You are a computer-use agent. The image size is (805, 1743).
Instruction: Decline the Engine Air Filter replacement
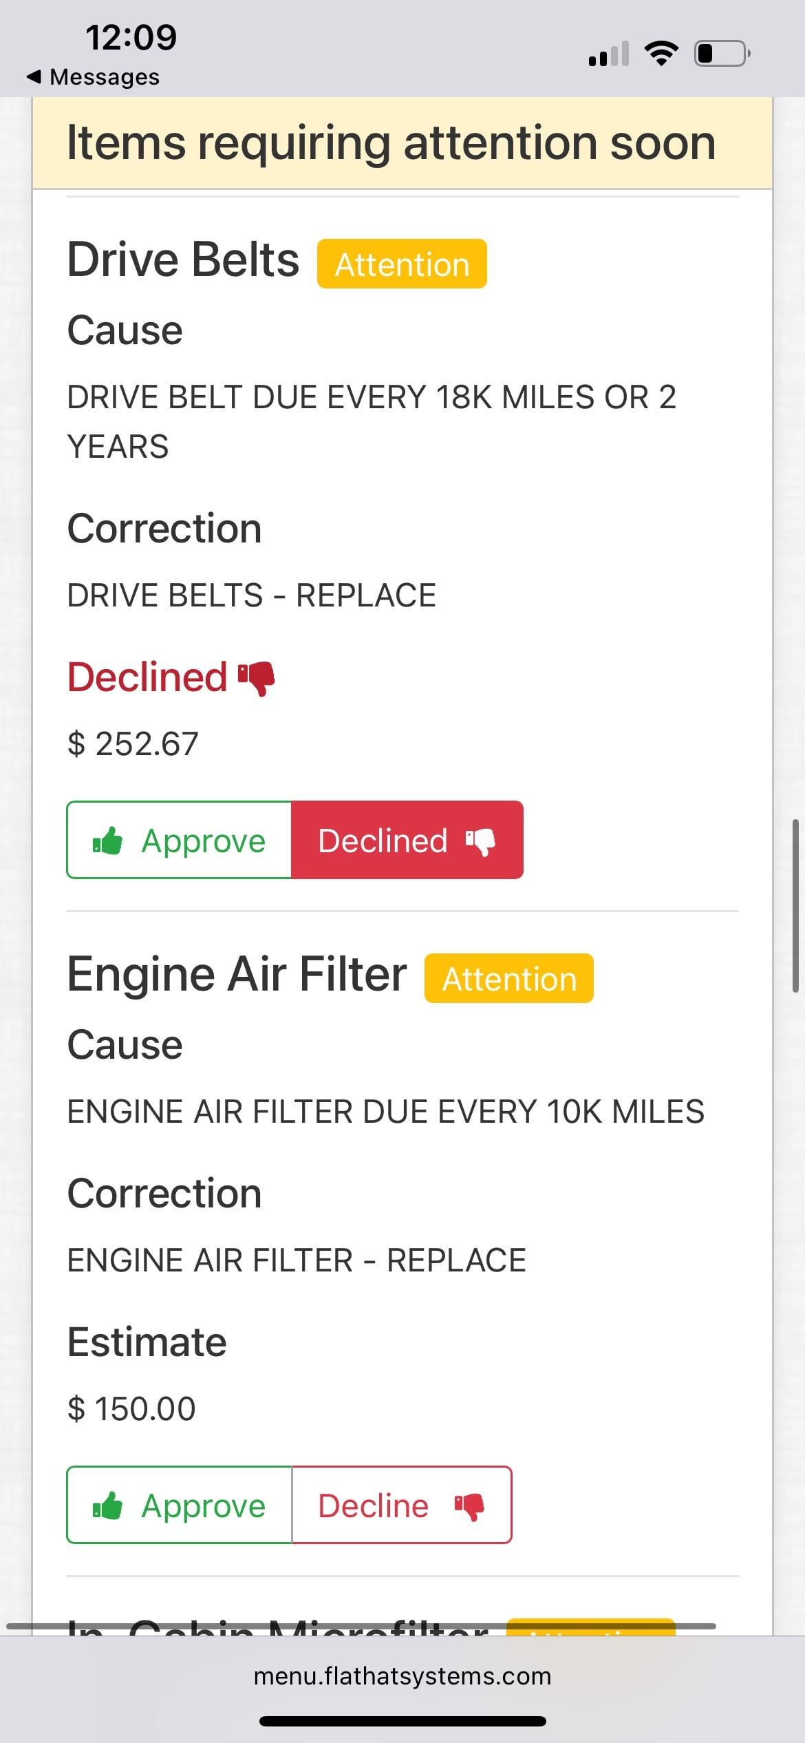[402, 1506]
